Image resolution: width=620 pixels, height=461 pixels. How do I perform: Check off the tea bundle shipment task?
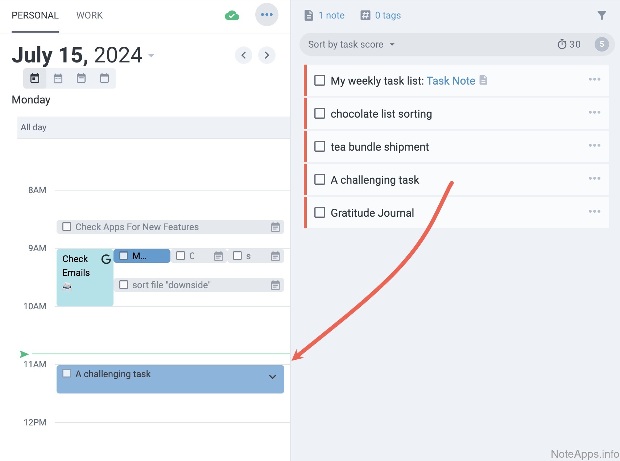[x=319, y=147]
